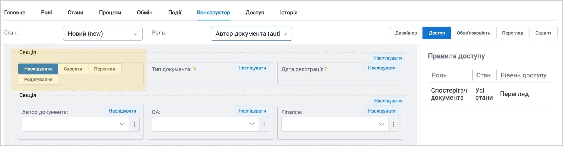Click the lock icon next to Дата реєстрації
This screenshot has height=146, width=563.
[x=326, y=69]
